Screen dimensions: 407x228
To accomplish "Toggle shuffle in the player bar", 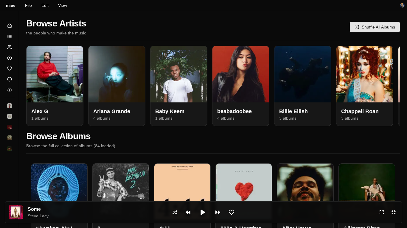I will (175, 212).
